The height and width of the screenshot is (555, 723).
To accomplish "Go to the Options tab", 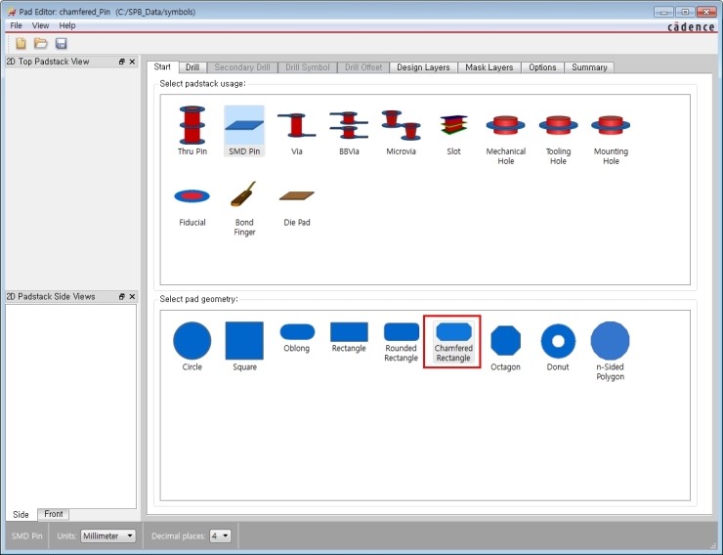I will click(542, 67).
